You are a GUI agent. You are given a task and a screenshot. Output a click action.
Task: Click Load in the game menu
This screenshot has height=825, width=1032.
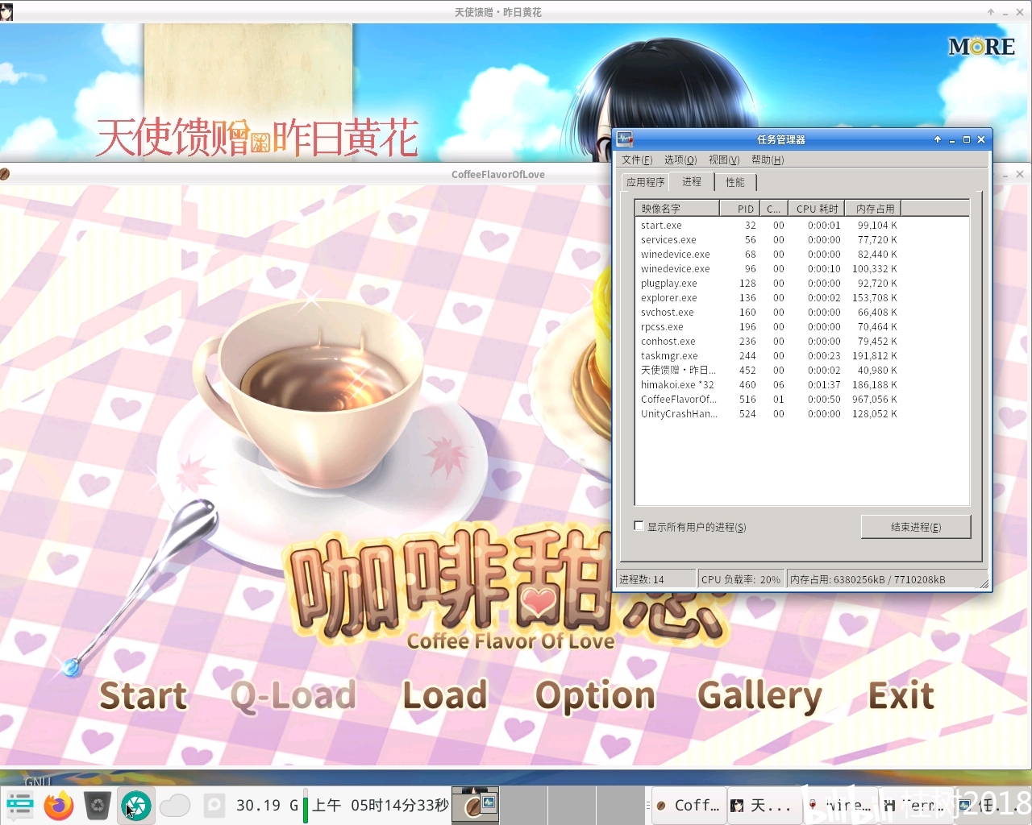[445, 695]
